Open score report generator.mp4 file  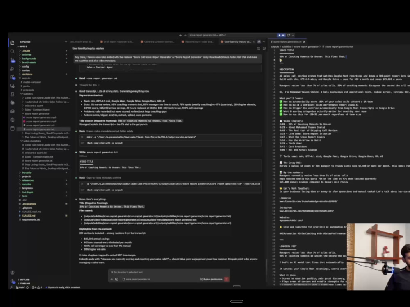pyautogui.click(x=41, y=122)
